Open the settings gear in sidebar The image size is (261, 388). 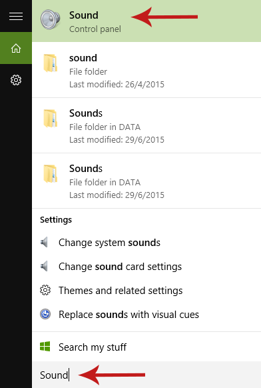tap(16, 80)
